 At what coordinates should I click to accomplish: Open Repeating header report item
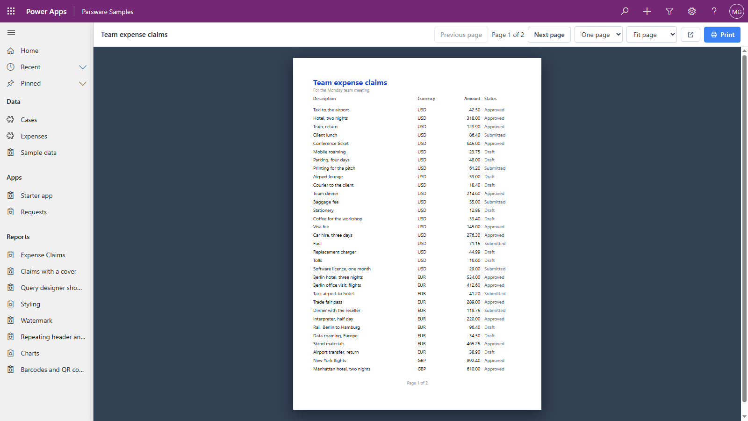click(47, 337)
